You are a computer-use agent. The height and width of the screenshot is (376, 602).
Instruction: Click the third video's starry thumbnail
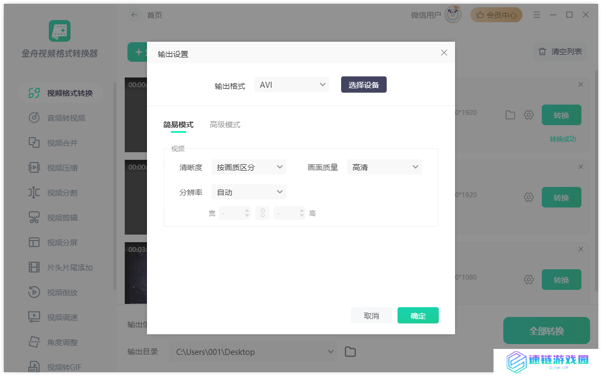136,273
